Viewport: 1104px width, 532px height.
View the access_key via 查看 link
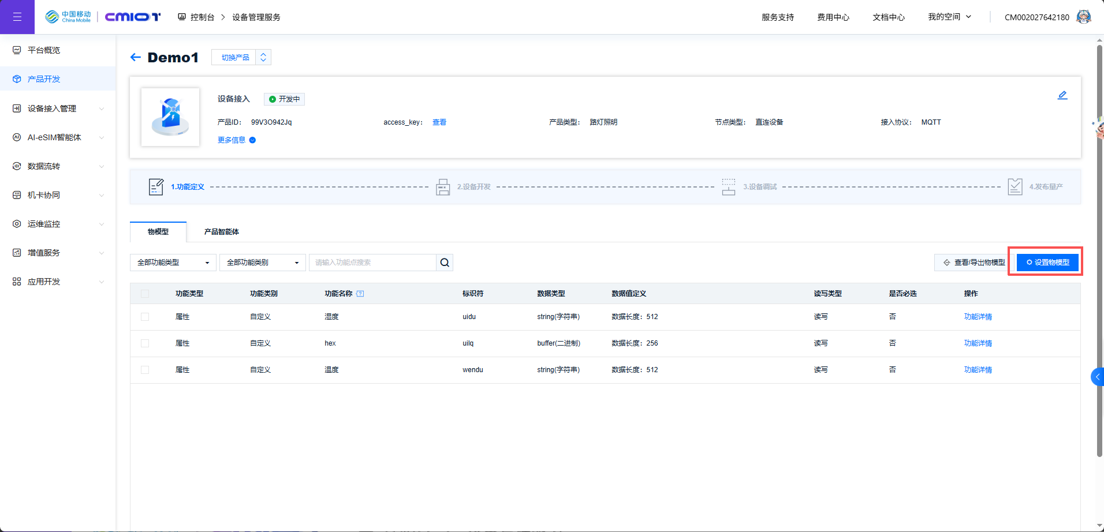click(x=439, y=122)
